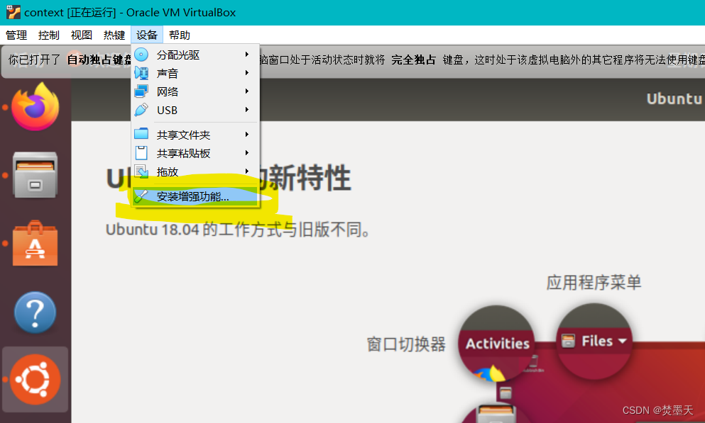Select 网络 menu entry
Screen dimensions: 705x423
click(x=195, y=91)
